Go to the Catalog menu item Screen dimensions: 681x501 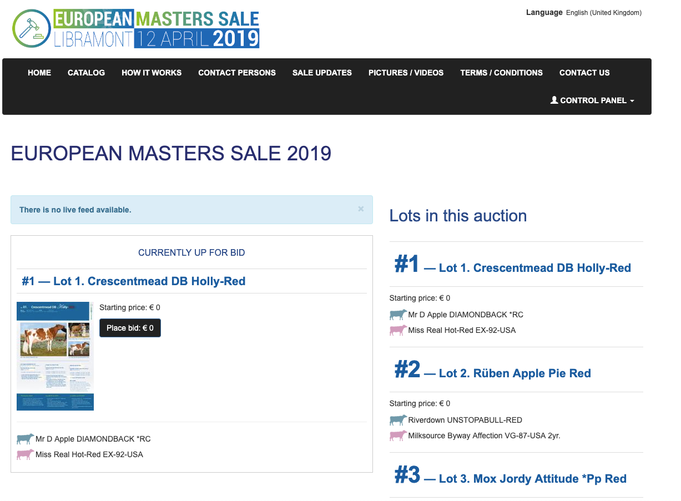[86, 73]
